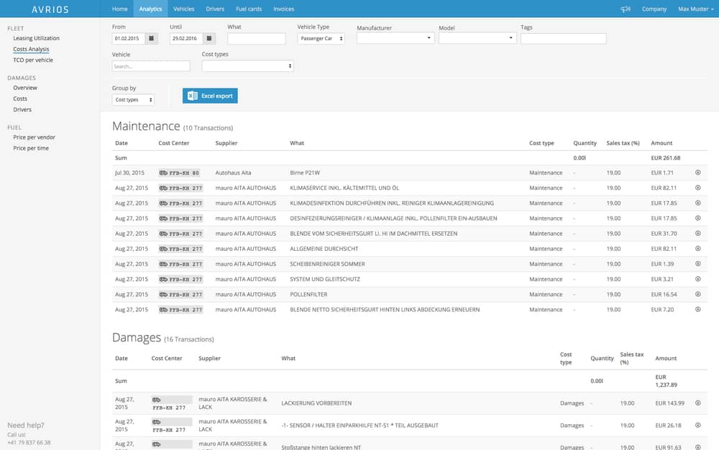Open the Model dropdown
Screen dimensions: 719x450
click(477, 38)
